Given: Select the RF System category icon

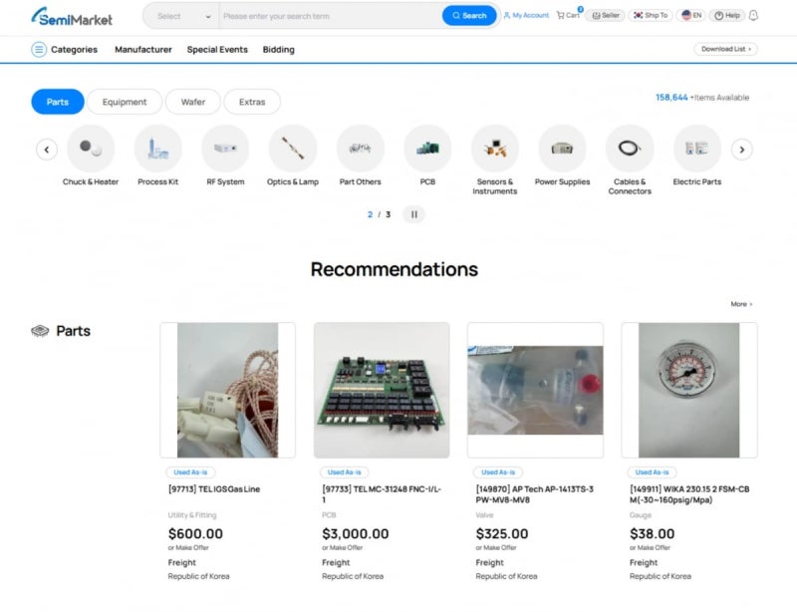Looking at the screenshot, I should 225,149.
